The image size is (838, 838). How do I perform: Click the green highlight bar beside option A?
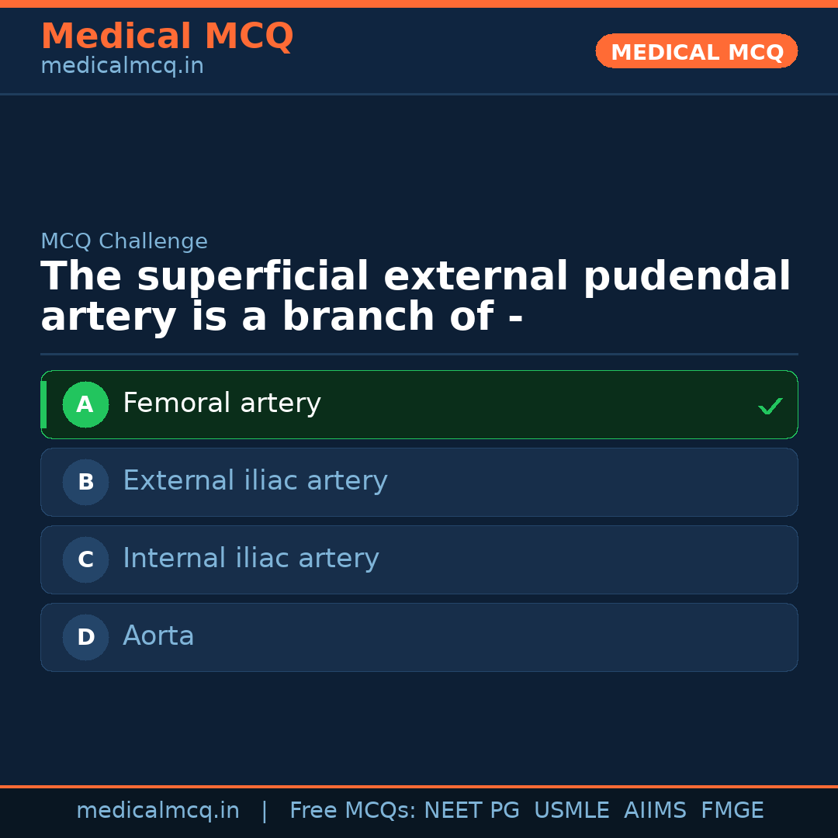(43, 404)
